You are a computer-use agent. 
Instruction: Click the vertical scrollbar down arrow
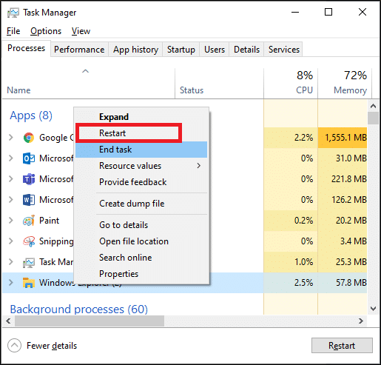tap(373, 308)
